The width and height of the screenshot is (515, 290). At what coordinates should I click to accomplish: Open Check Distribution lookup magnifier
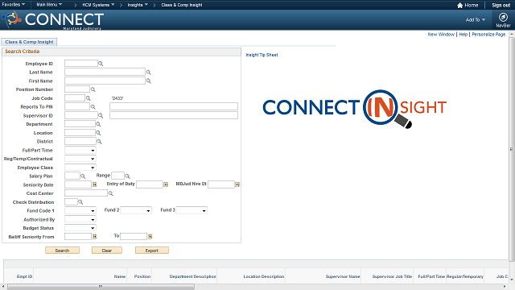click(x=80, y=202)
